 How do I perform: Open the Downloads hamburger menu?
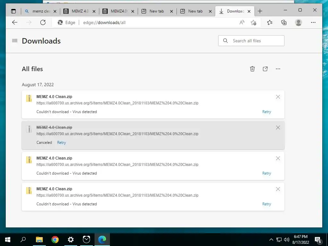15,41
